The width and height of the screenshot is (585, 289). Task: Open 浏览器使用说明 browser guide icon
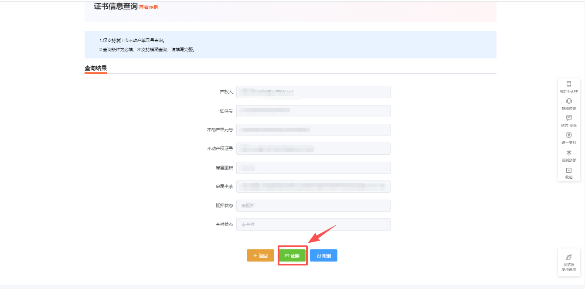click(569, 258)
